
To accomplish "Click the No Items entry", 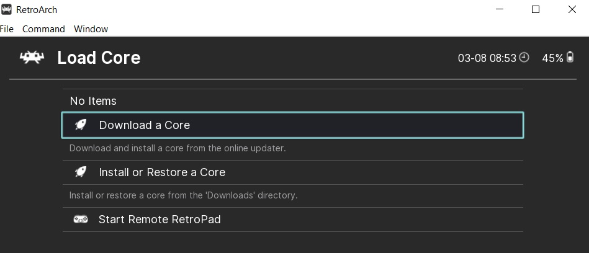I will click(x=93, y=101).
